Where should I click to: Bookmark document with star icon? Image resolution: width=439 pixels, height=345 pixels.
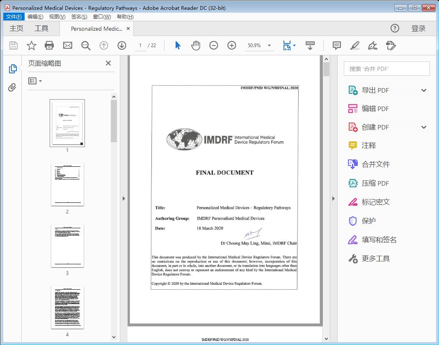click(x=32, y=45)
